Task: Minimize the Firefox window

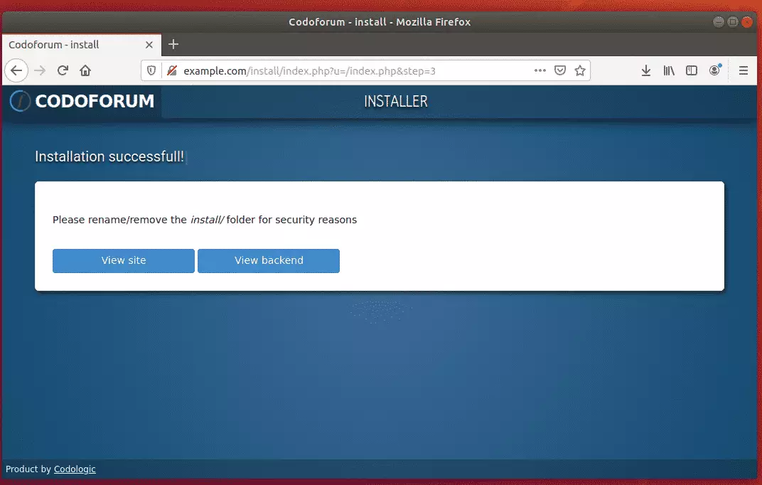Action: tap(718, 22)
